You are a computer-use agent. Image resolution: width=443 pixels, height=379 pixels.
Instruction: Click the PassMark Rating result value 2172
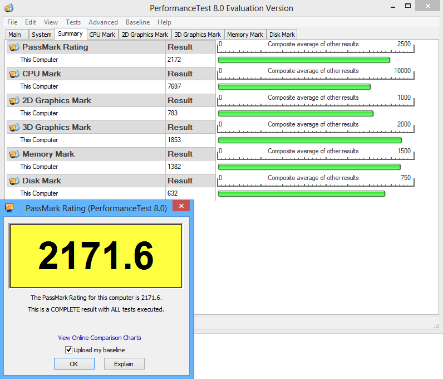coord(174,60)
